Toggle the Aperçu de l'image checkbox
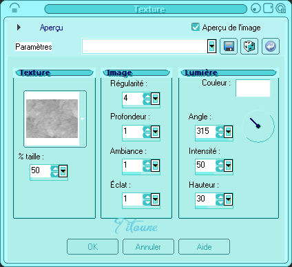Viewport: 292px width, 267px height. coord(196,27)
